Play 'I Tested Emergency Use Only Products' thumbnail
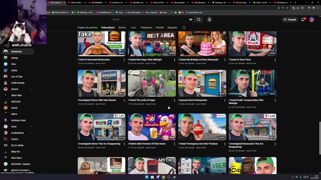Image resolution: width=321 pixels, height=180 pixels. click(202, 127)
